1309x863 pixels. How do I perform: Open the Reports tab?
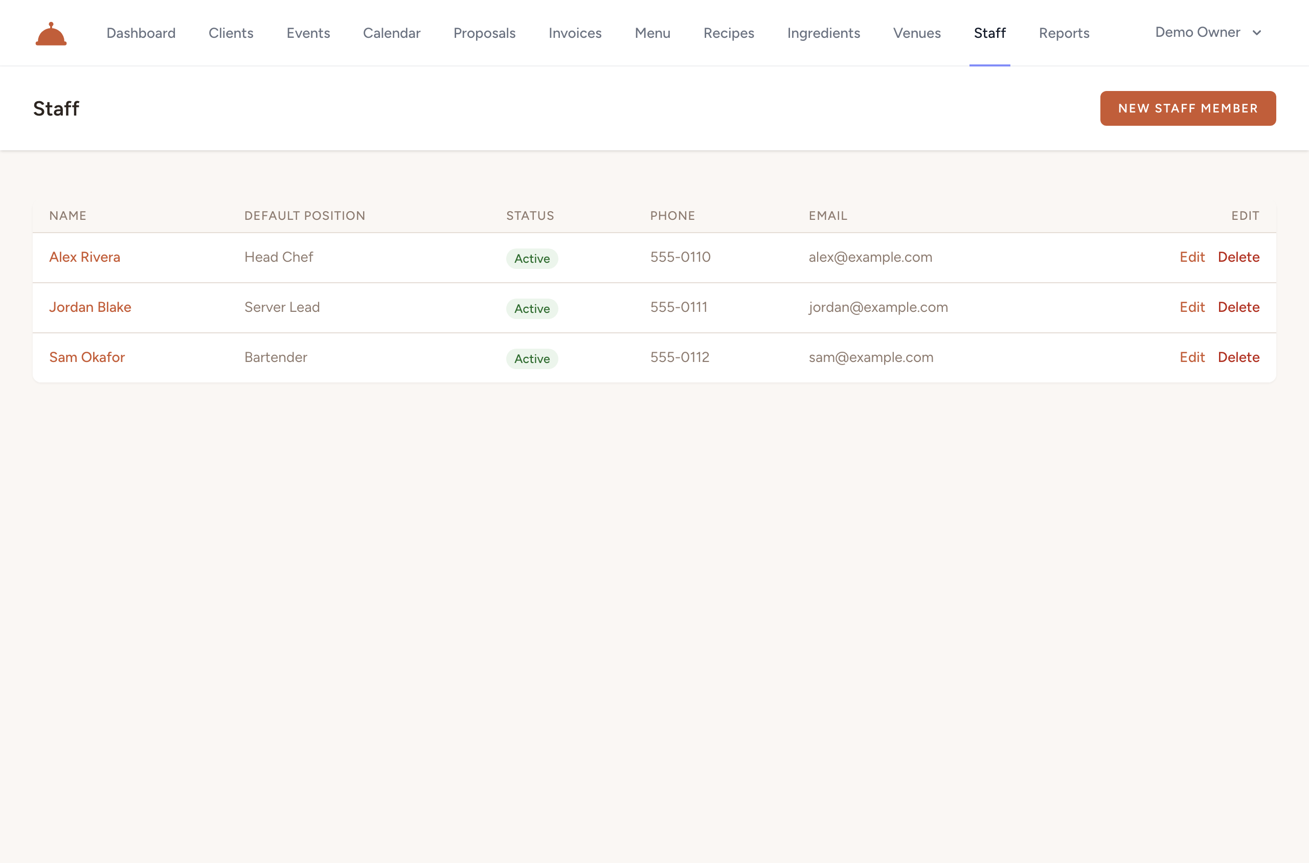point(1064,33)
